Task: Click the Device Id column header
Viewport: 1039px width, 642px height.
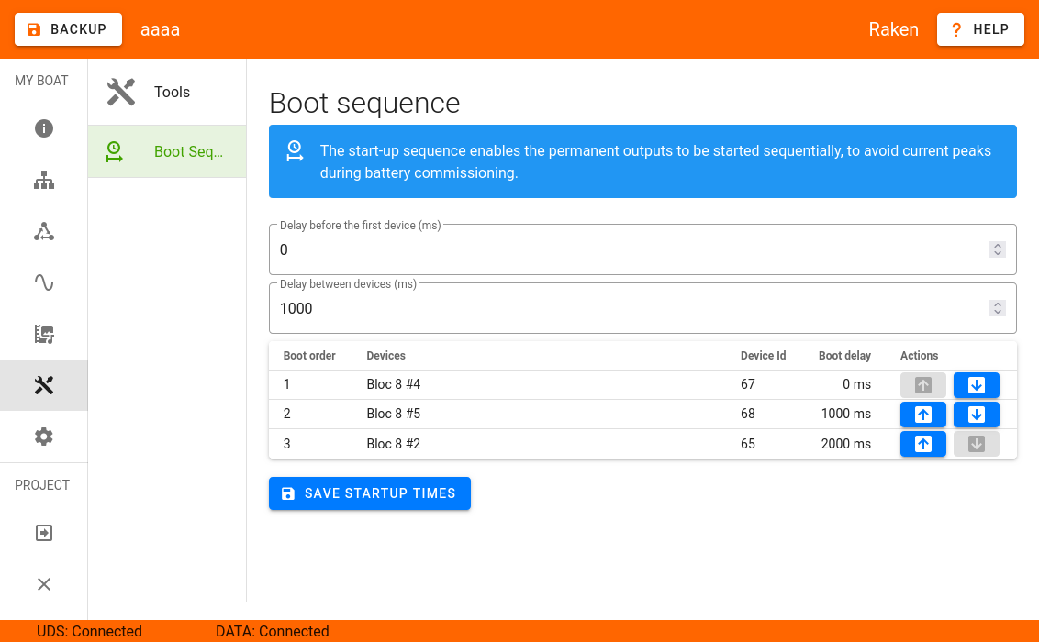Action: click(x=763, y=356)
